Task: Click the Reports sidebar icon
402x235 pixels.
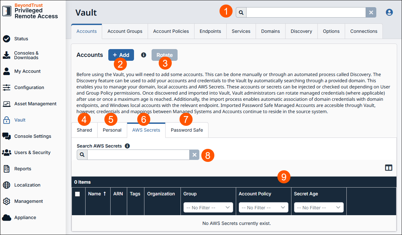Action: click(x=7, y=169)
